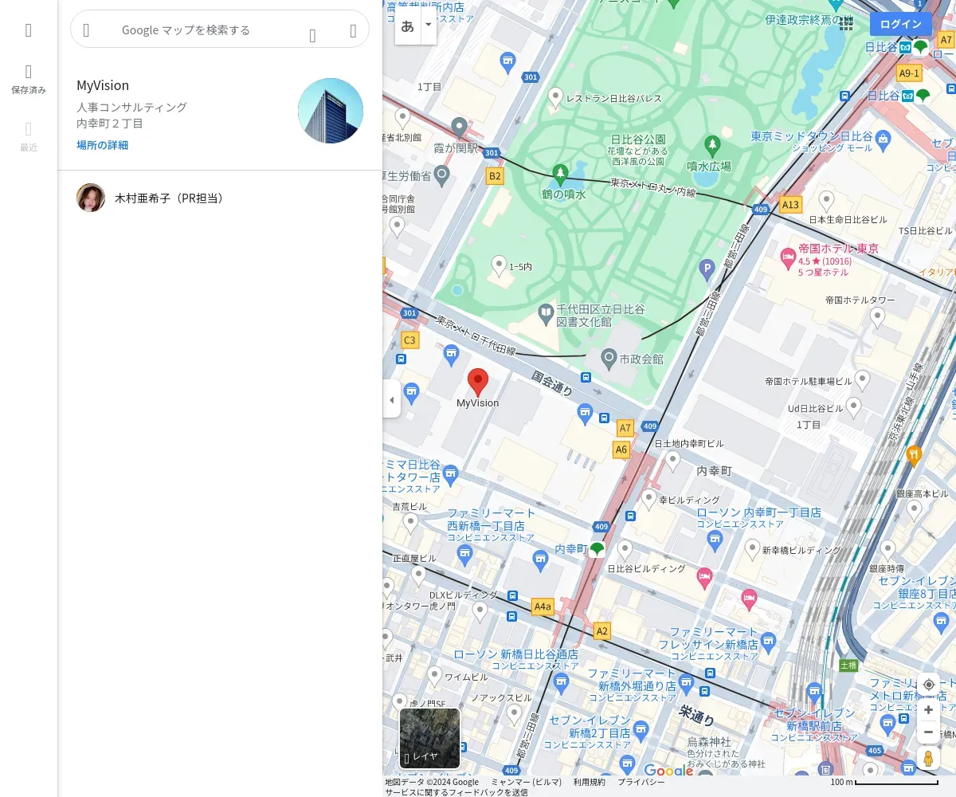Click the 烏森神社 shrine label

point(708,742)
